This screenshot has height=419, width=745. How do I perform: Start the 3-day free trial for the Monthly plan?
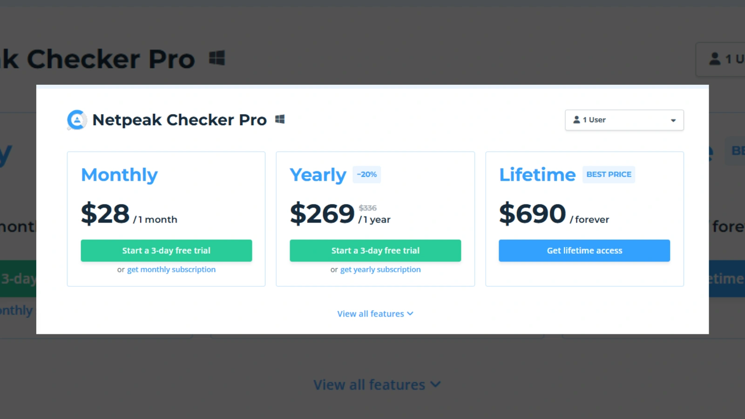pyautogui.click(x=166, y=250)
